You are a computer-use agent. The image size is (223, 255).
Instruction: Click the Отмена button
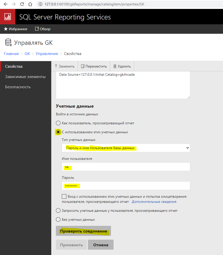coord(101,245)
